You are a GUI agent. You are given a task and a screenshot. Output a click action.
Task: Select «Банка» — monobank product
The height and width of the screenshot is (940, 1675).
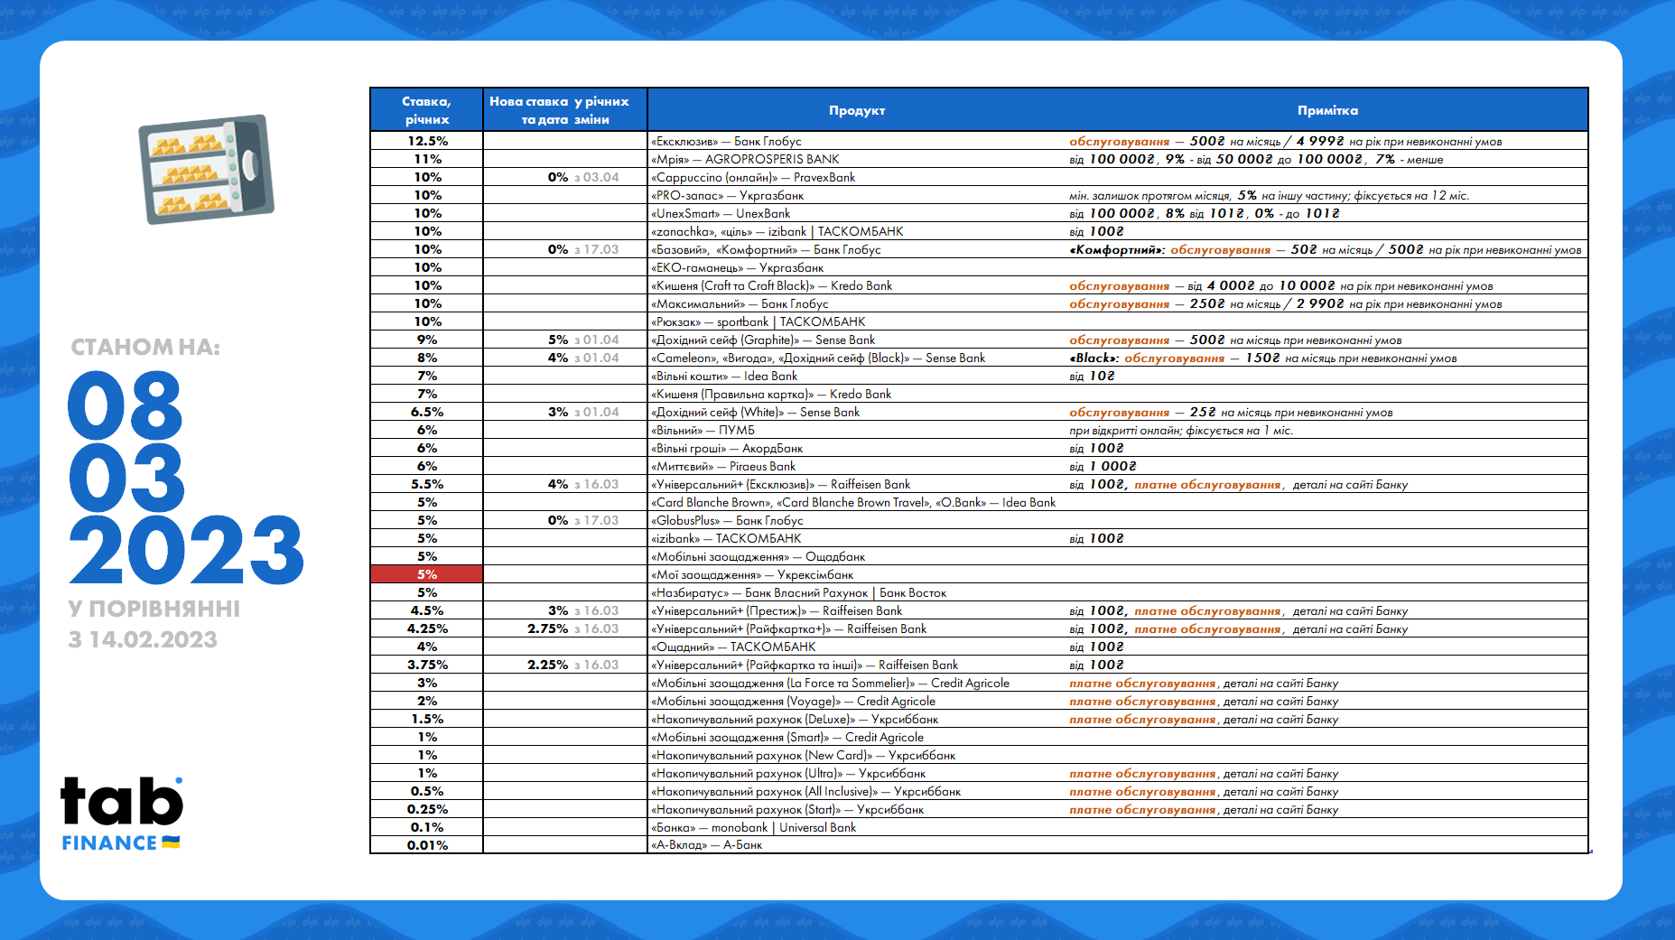click(753, 827)
